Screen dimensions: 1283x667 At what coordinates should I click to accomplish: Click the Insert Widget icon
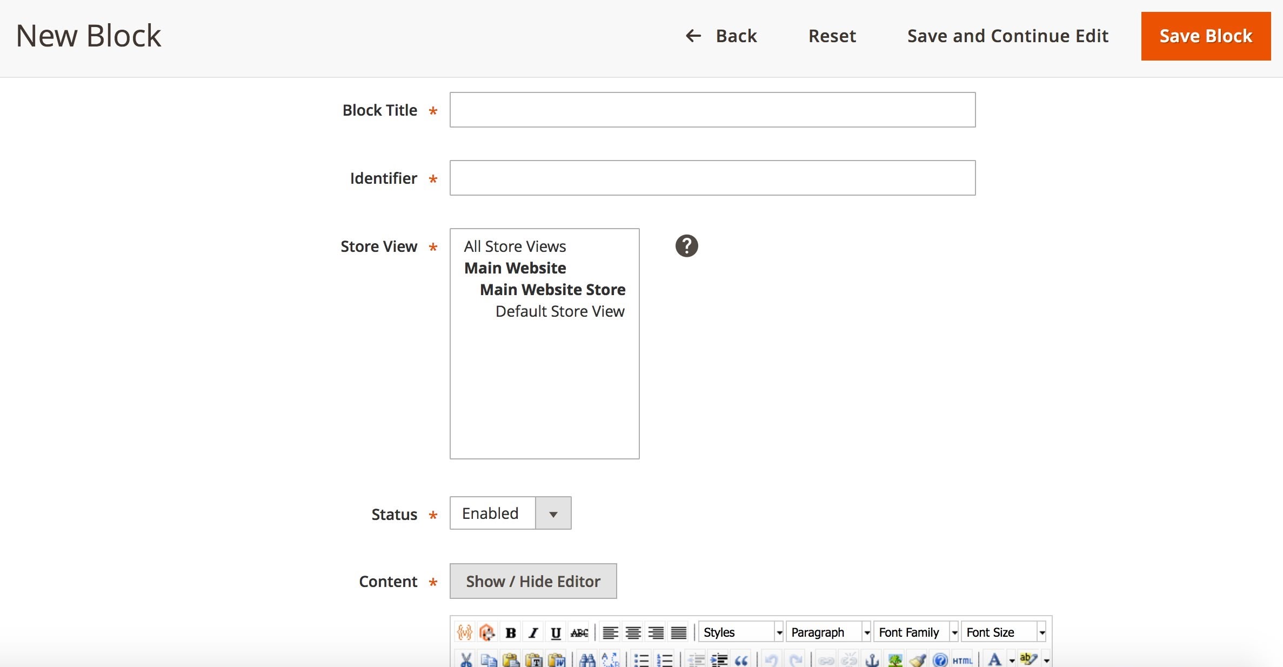487,632
